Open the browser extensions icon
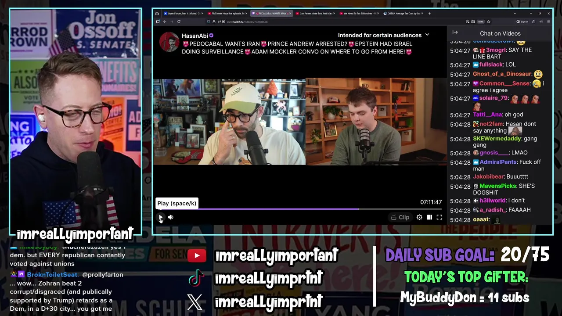 click(533, 22)
